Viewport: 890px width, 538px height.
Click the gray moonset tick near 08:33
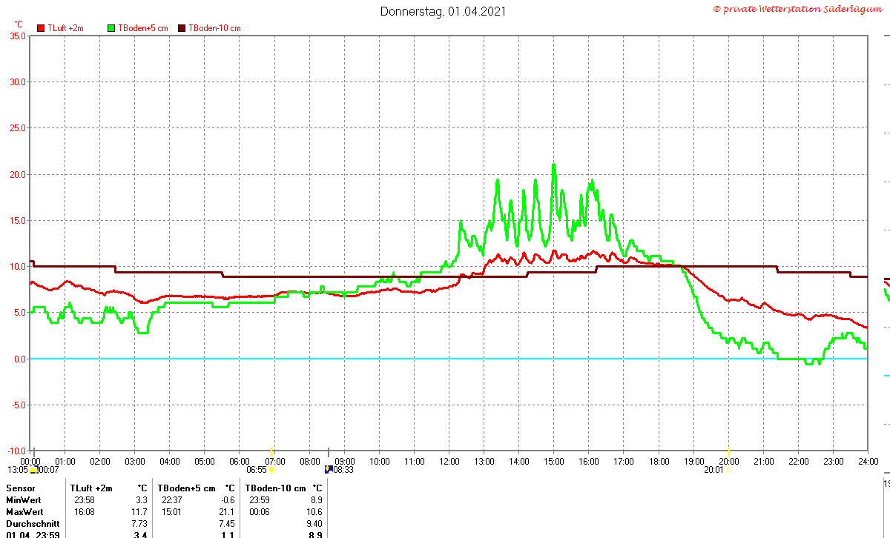[x=329, y=451]
